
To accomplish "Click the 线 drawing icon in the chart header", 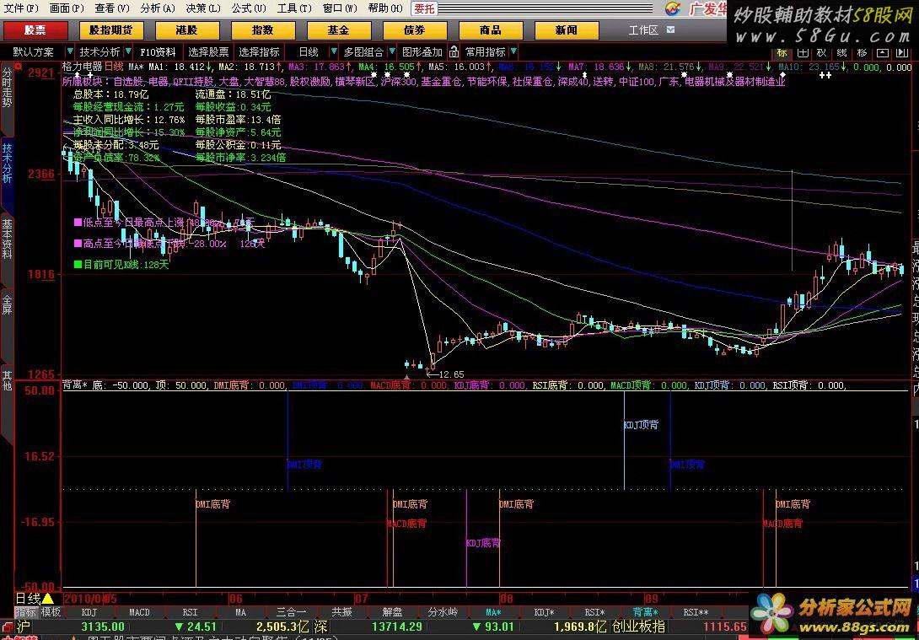I will (x=841, y=52).
